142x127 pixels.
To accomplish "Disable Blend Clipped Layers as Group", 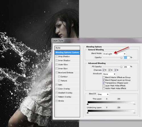I will tap(104, 80).
